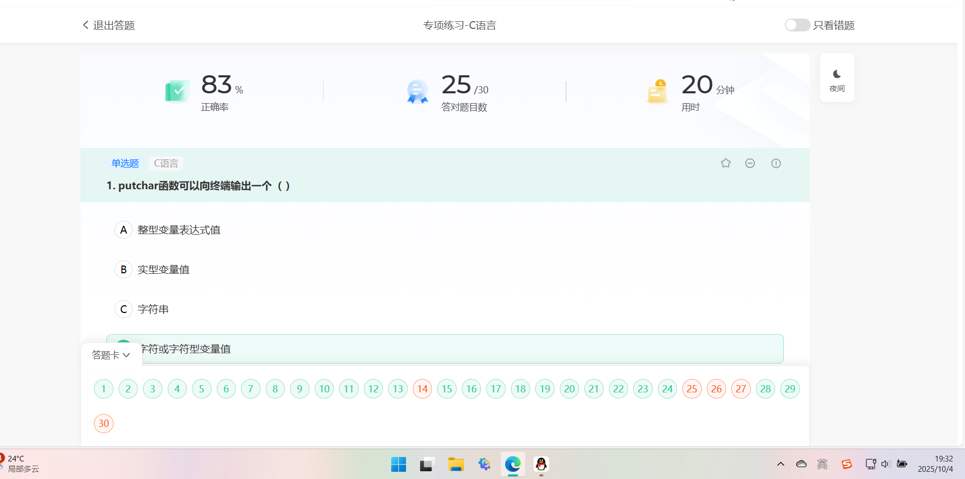Star this question as favorite

point(726,163)
